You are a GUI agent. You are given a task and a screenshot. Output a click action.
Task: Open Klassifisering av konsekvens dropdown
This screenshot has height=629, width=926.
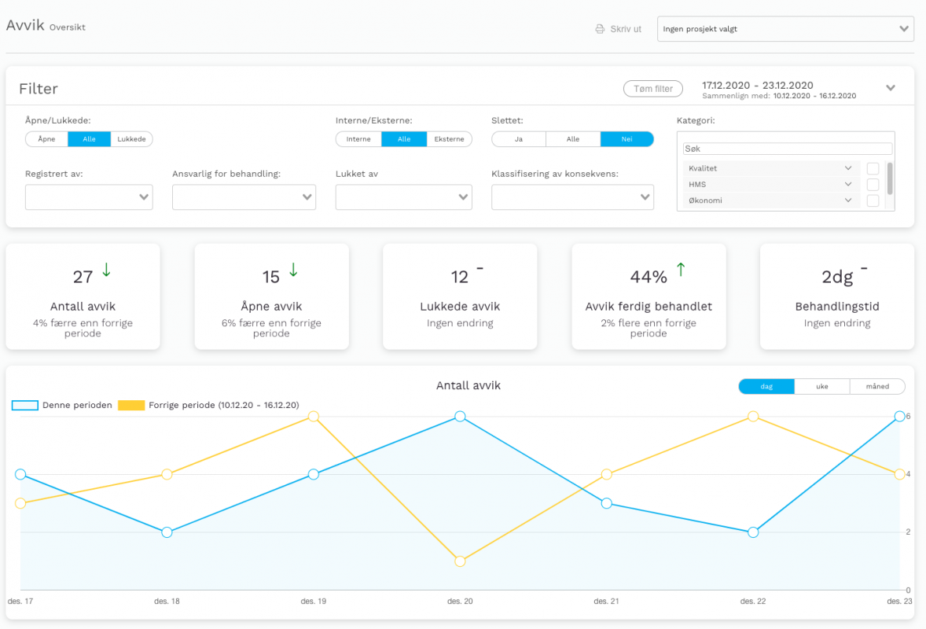(572, 197)
